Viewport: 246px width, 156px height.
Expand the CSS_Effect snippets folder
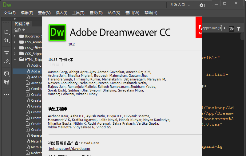15,48
